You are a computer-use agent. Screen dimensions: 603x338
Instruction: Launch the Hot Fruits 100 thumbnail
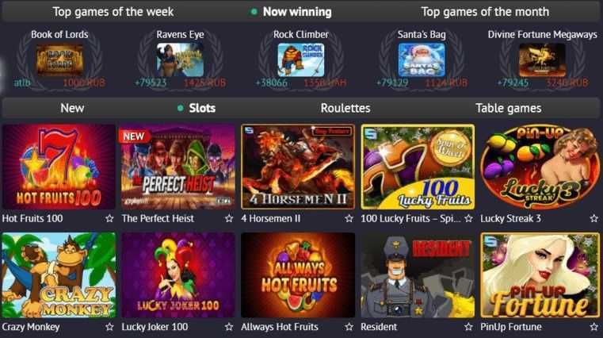[59, 167]
